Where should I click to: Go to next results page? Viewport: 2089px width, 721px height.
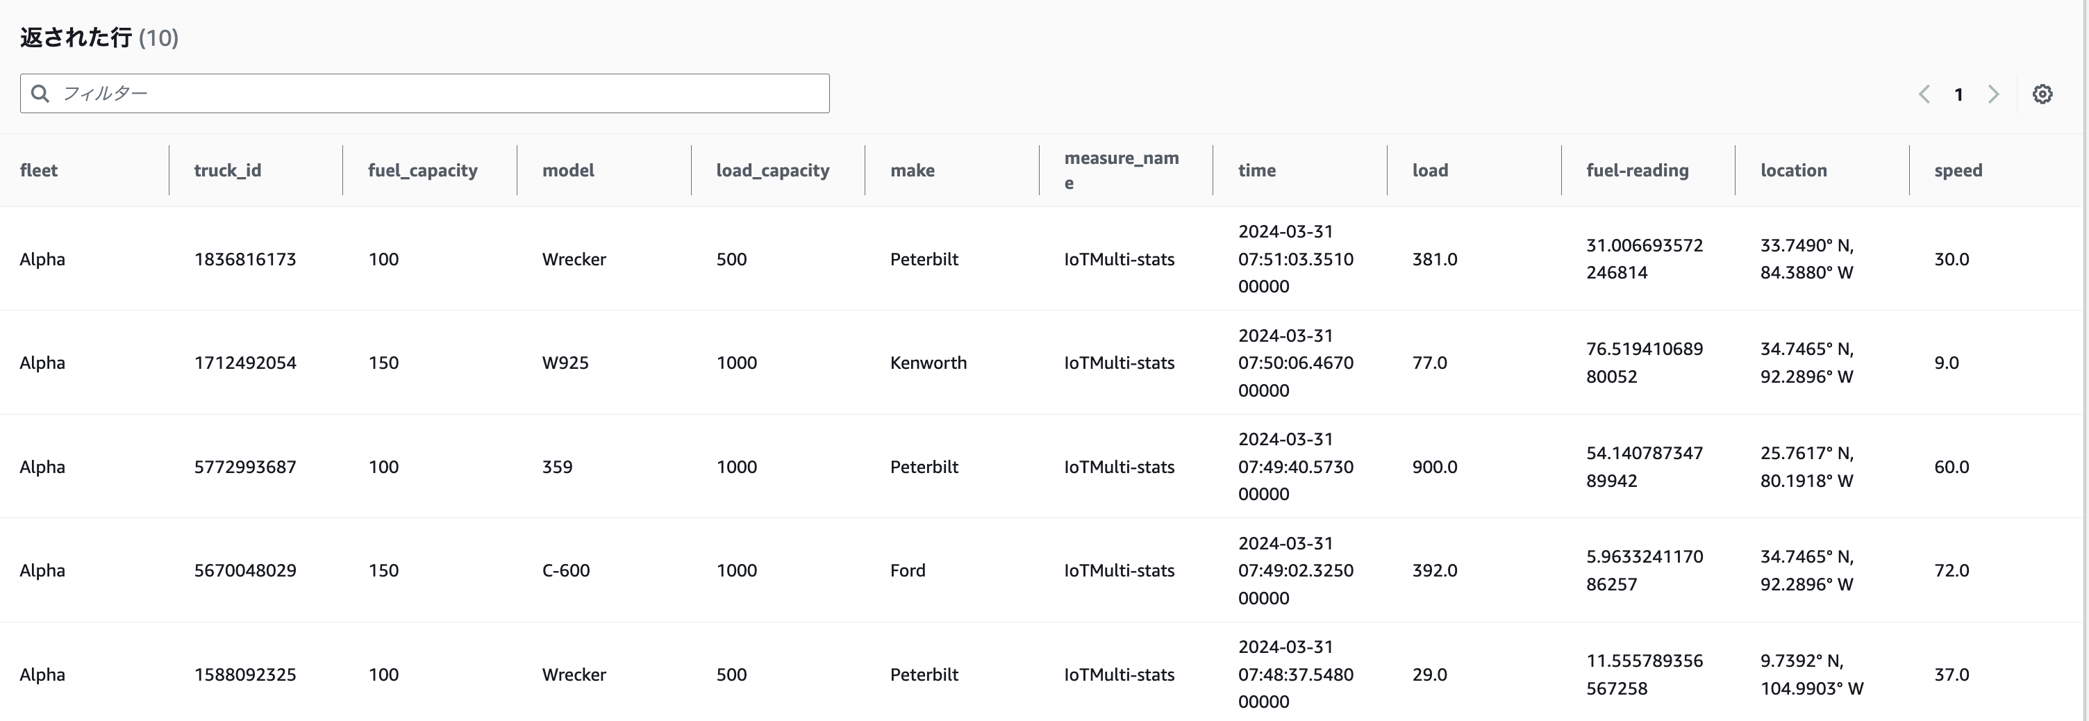pyautogui.click(x=1993, y=94)
